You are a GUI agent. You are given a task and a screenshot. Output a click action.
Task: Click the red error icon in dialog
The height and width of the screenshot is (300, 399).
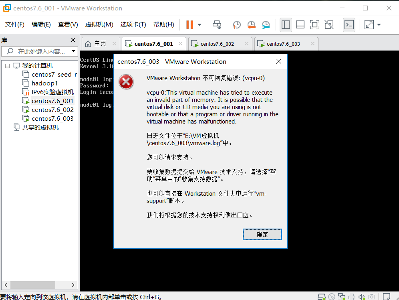click(x=126, y=82)
